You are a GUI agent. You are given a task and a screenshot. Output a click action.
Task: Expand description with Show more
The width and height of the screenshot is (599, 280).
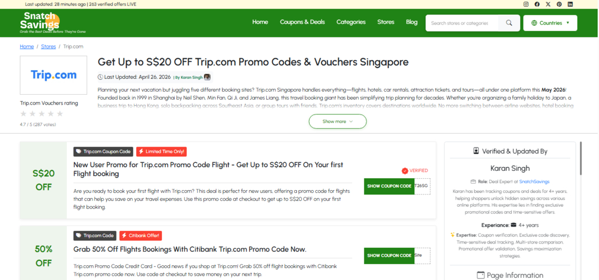(338, 121)
